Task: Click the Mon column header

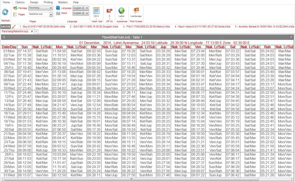Action: tap(59, 47)
